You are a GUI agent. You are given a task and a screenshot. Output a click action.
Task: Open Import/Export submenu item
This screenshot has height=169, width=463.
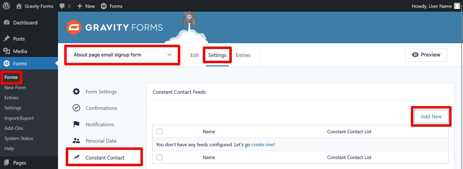(19, 118)
